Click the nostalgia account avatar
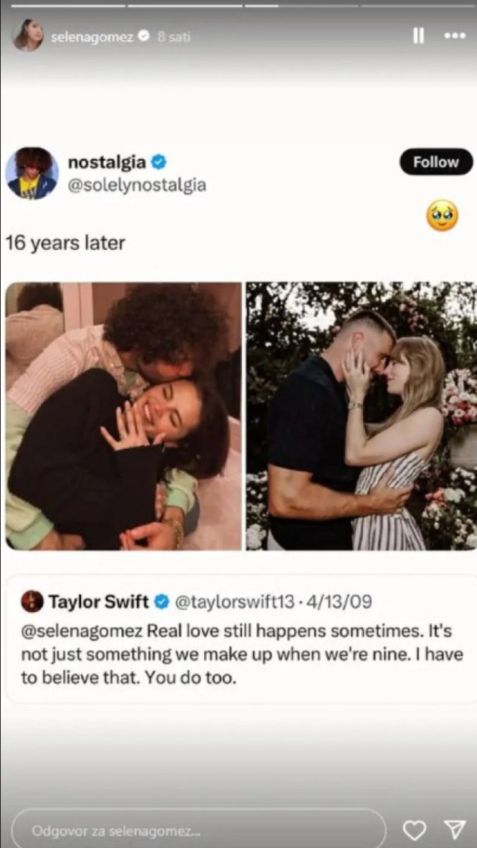The height and width of the screenshot is (848, 477). tap(32, 173)
